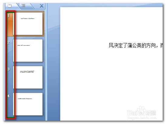This screenshot has width=166, height=124.
Task: Click slide number 3 label
Action: (8, 69)
